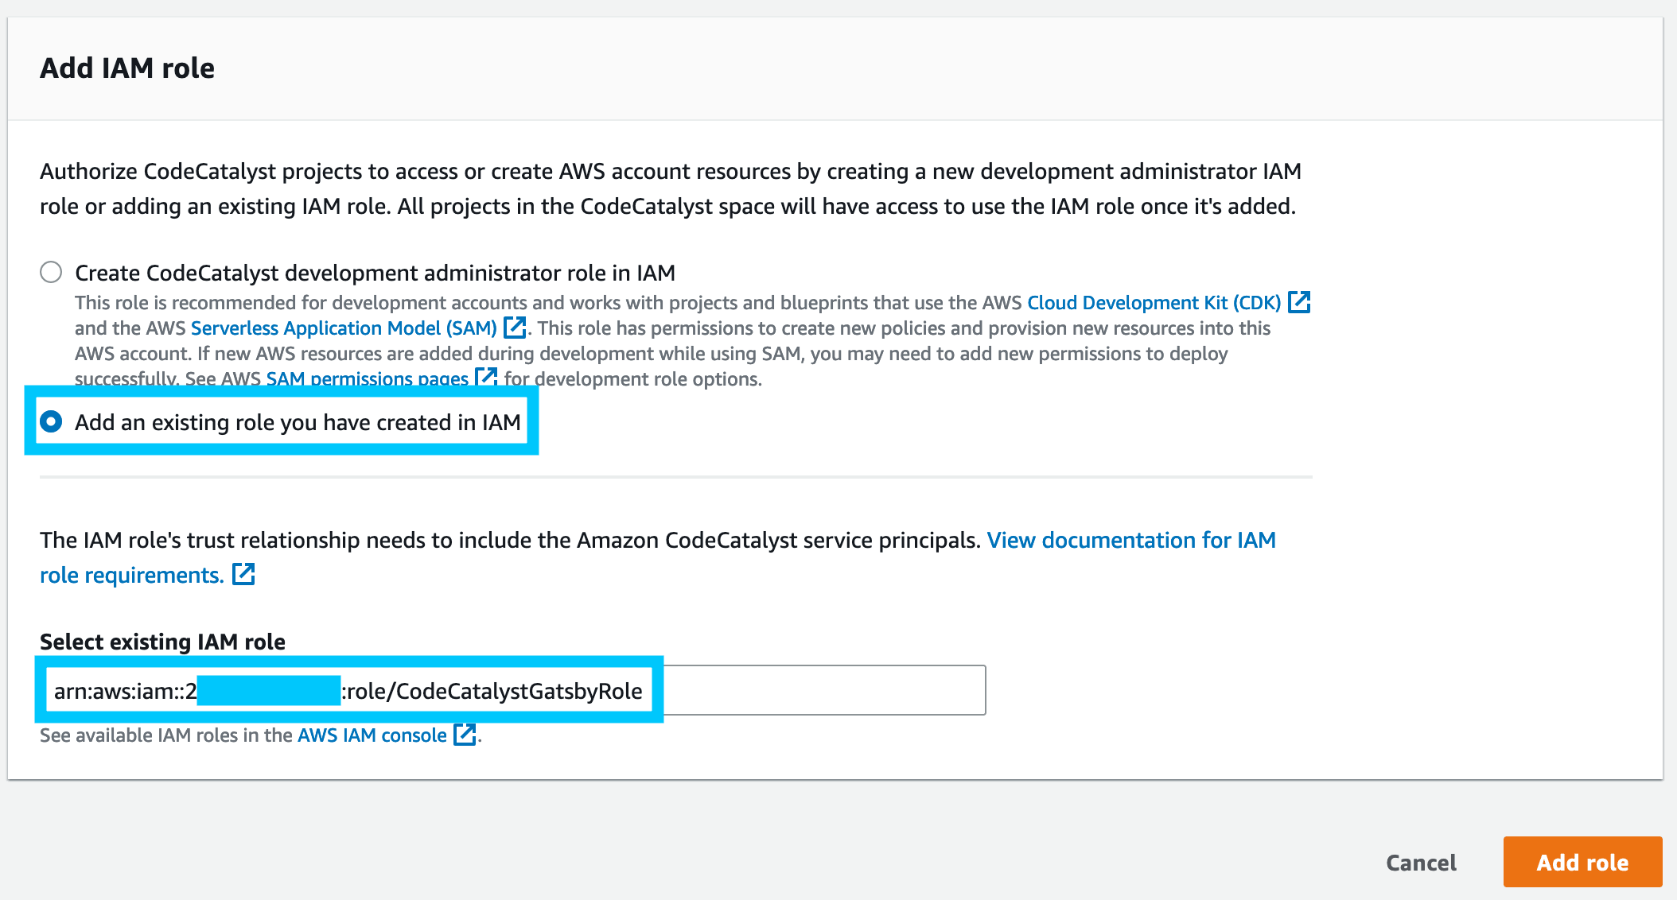The image size is (1677, 900).
Task: Open the SAM permissions pages link
Action: (x=368, y=379)
